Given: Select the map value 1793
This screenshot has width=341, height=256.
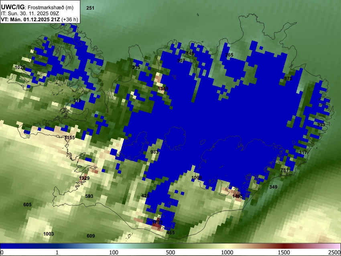Looking at the screenshot, I should coord(157,222).
